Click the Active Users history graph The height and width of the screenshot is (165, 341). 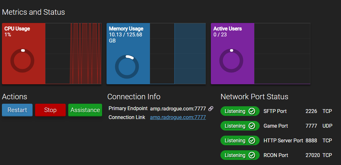pyautogui.click(x=282, y=53)
